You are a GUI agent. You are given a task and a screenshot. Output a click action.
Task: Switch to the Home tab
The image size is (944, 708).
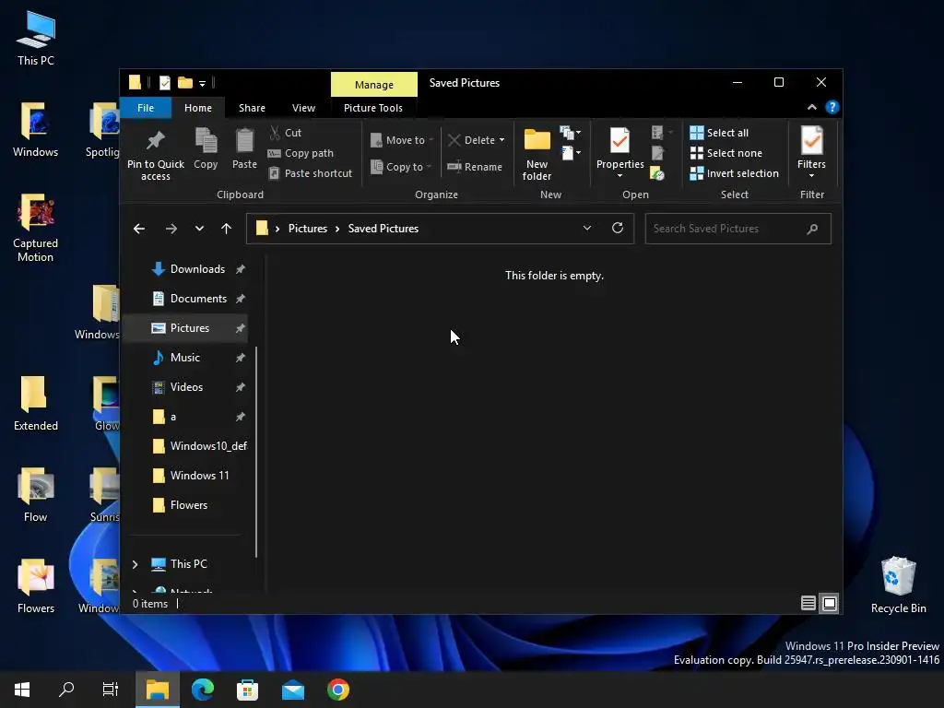tap(198, 108)
